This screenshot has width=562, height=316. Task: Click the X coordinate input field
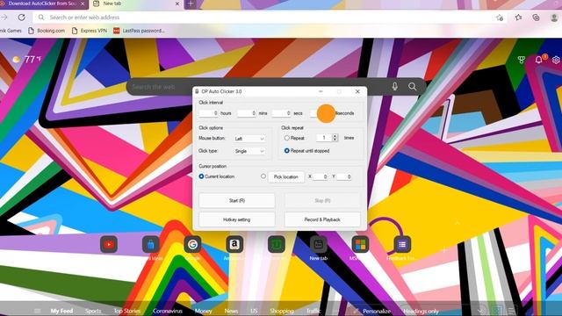321,177
